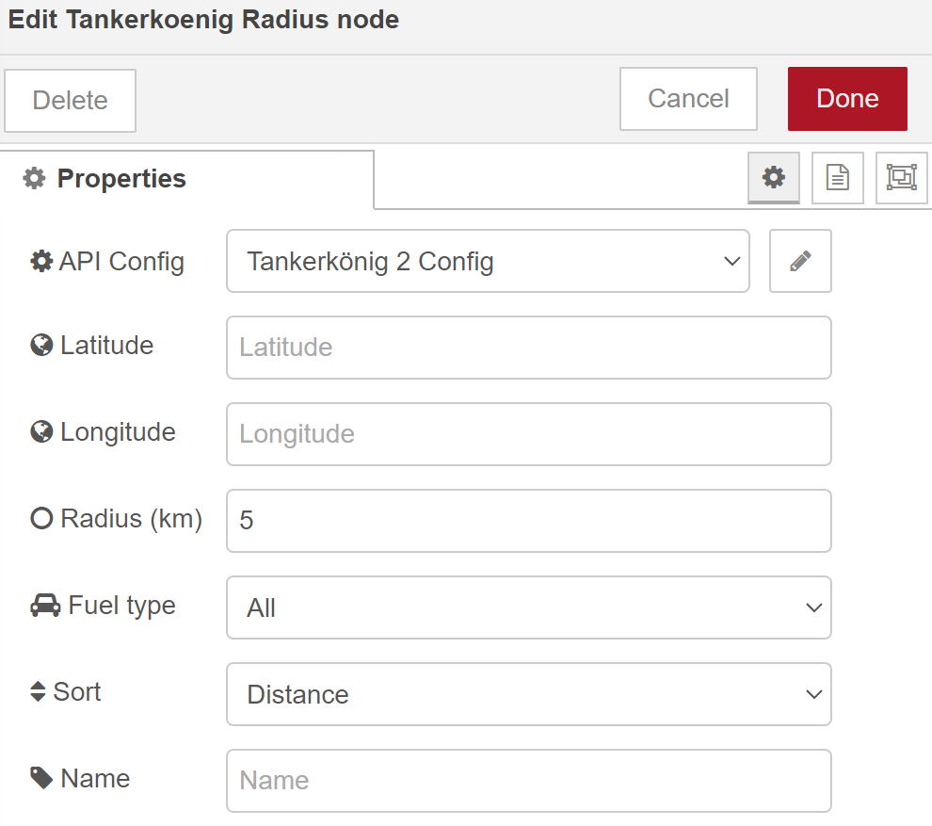Open the Fuel type dropdown
The width and height of the screenshot is (932, 826).
pyautogui.click(x=529, y=607)
